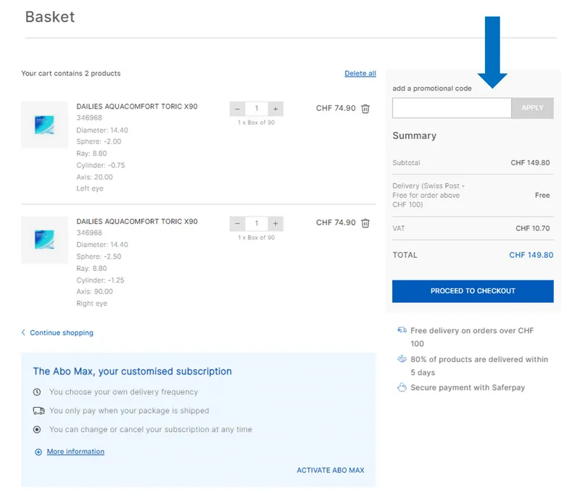
Task: Click the clock icon for delivery frequency
Action: coord(37,392)
